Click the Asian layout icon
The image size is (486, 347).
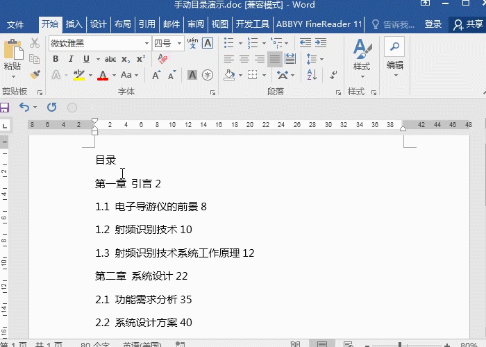click(283, 75)
